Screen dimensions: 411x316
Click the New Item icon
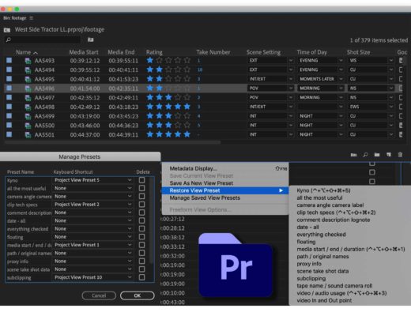[389, 155]
